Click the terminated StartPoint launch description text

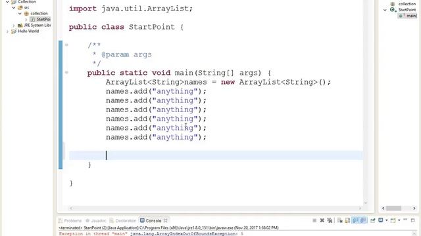168,227
